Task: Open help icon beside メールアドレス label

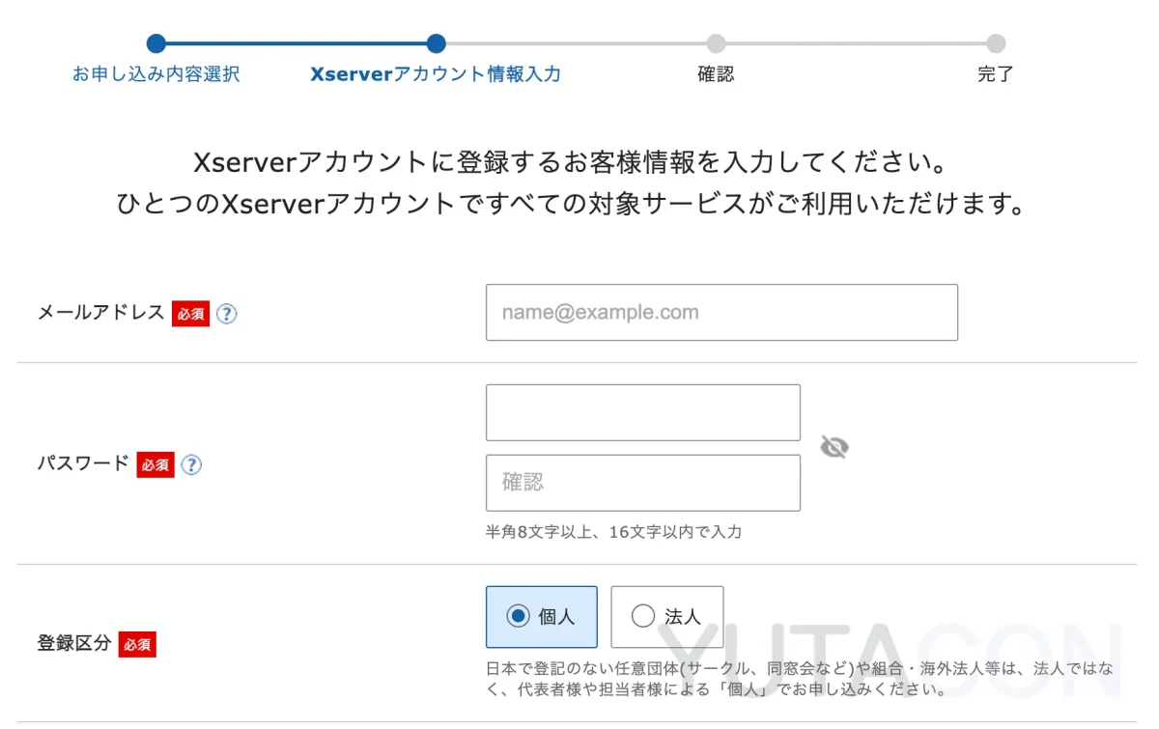Action: pos(226,314)
